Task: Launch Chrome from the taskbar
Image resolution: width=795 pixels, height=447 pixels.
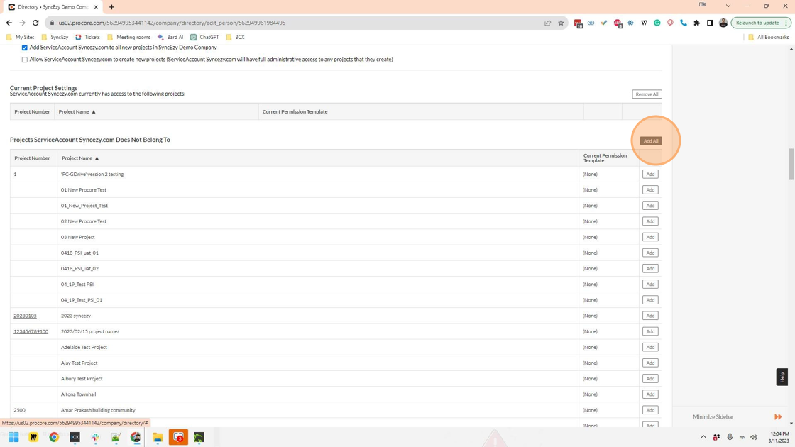Action: point(54,437)
